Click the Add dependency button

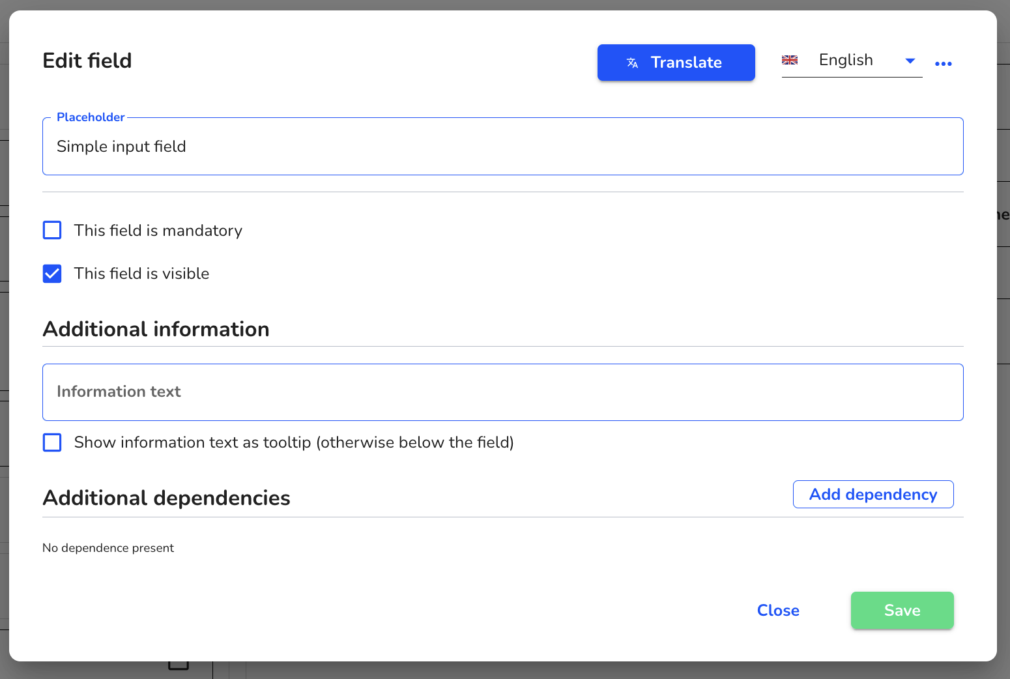873,495
